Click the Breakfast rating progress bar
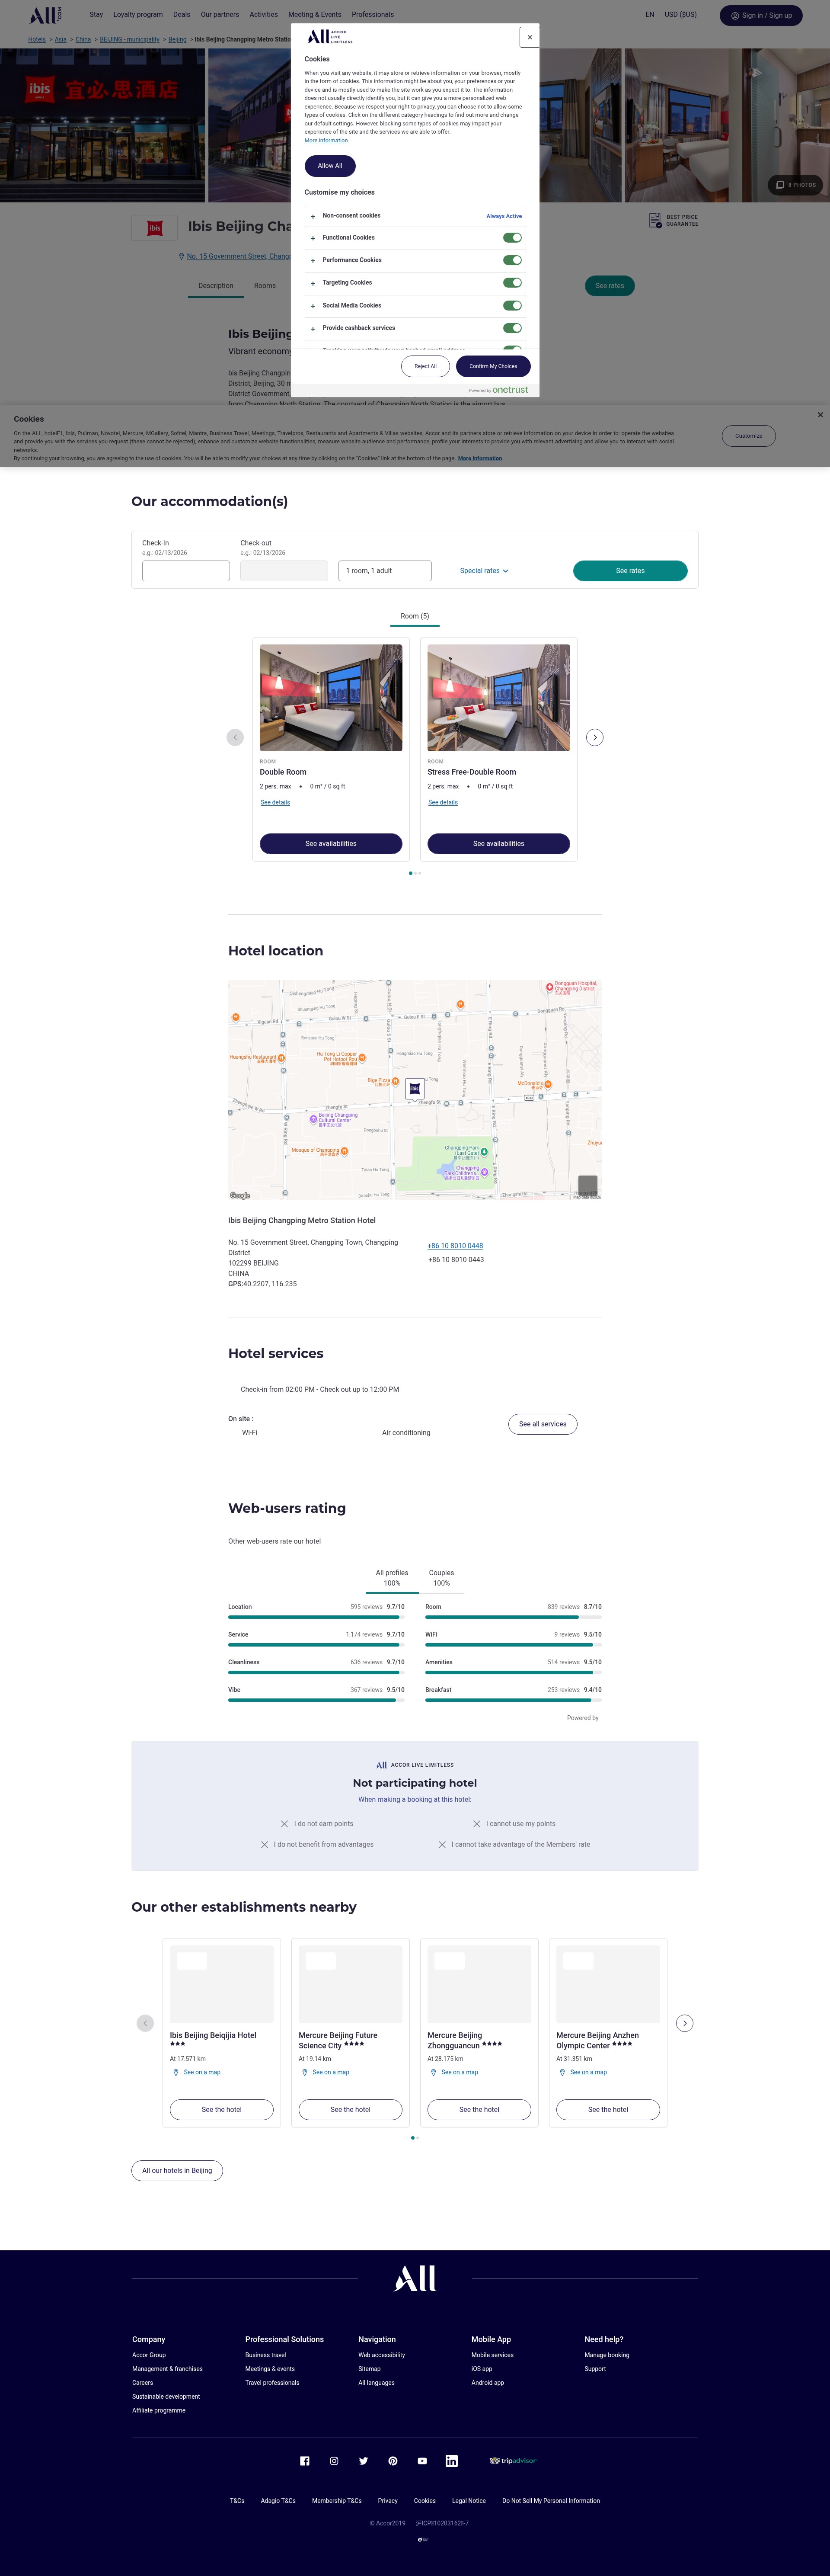 coord(513,1700)
